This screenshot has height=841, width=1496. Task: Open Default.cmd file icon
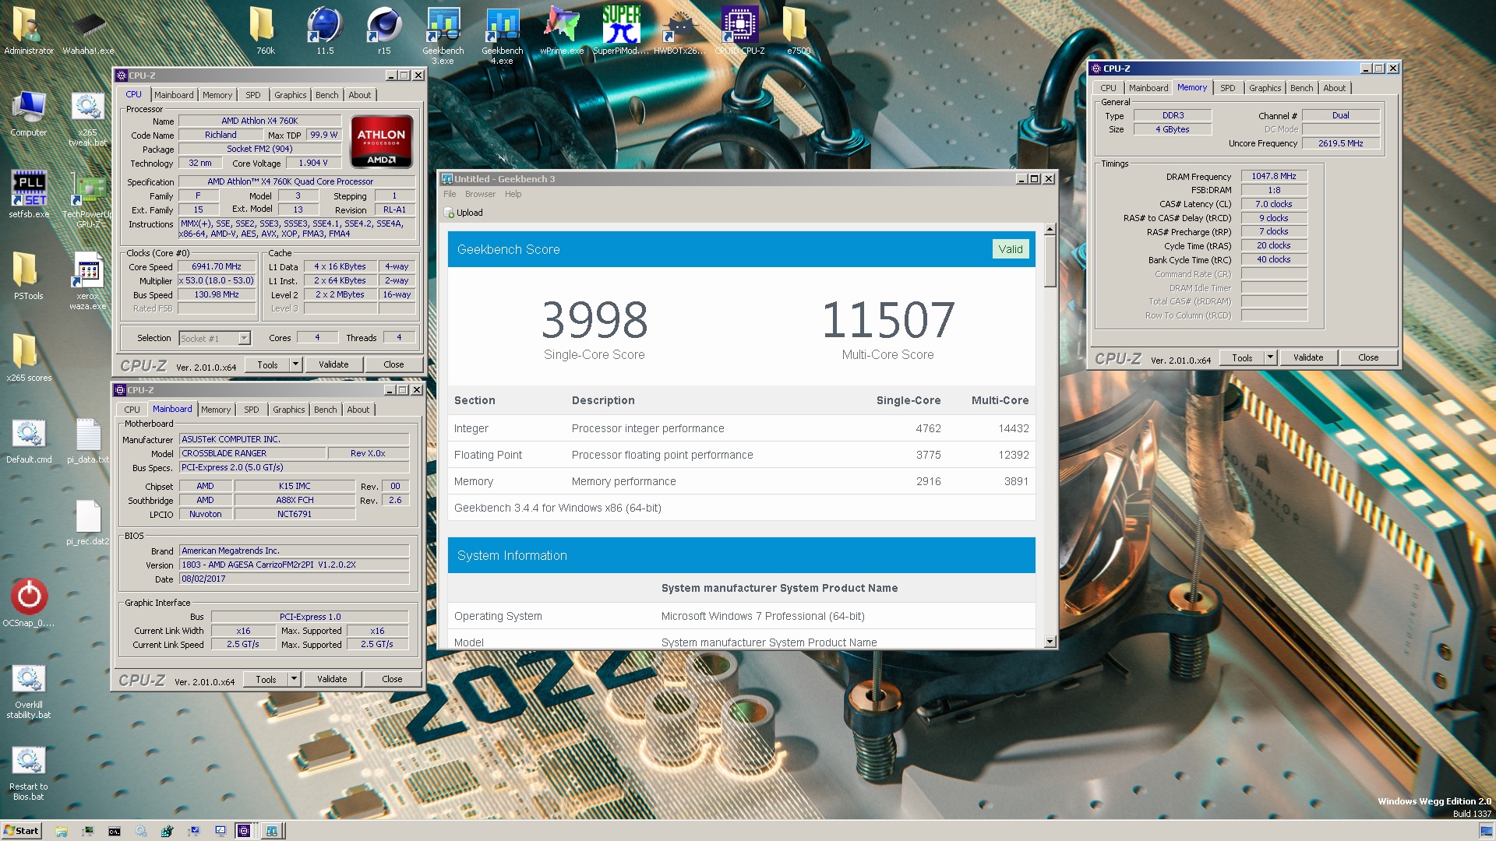click(29, 441)
